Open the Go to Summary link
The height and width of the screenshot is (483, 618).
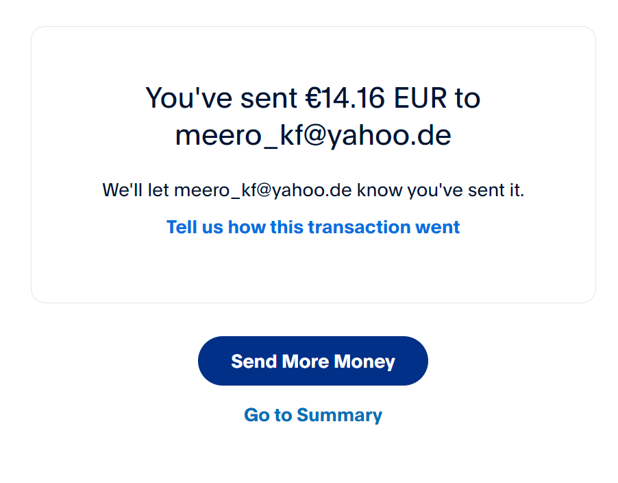[x=313, y=415]
